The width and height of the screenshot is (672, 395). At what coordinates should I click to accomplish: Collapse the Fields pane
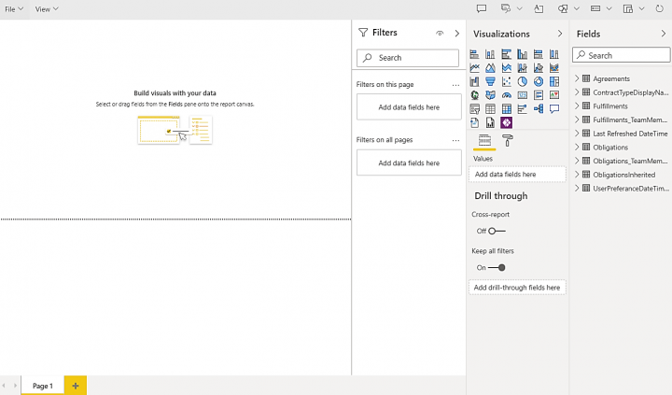point(664,34)
